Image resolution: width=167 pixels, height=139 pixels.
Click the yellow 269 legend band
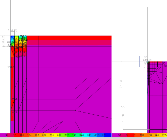point(59,135)
